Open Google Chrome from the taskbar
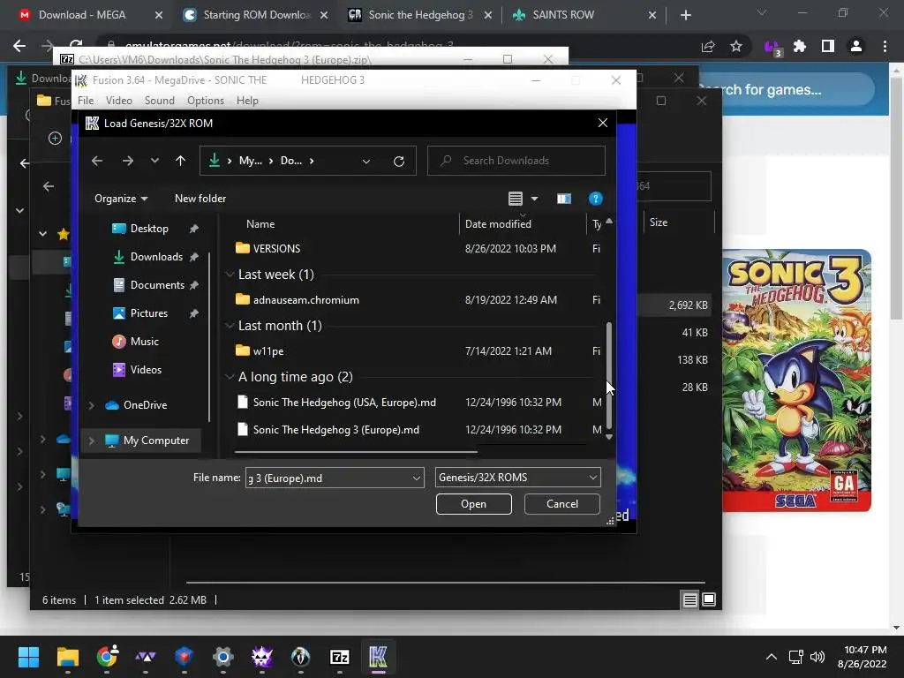The height and width of the screenshot is (678, 904). 107,657
